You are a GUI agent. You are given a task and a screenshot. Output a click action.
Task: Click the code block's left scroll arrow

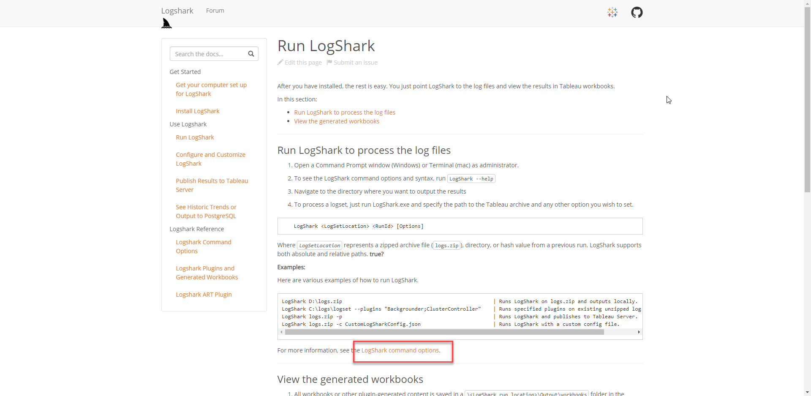281,332
